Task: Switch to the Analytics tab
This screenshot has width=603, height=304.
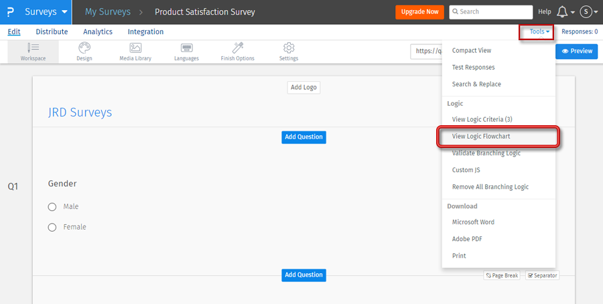Action: point(98,32)
